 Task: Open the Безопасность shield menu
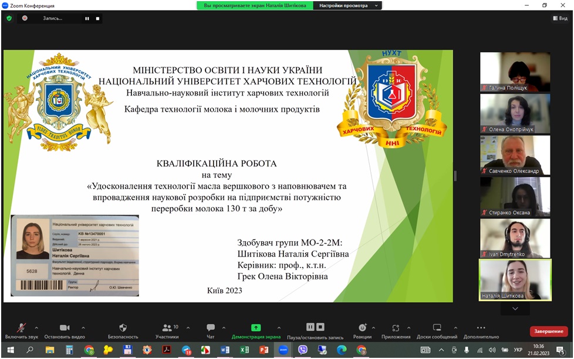coord(123,331)
